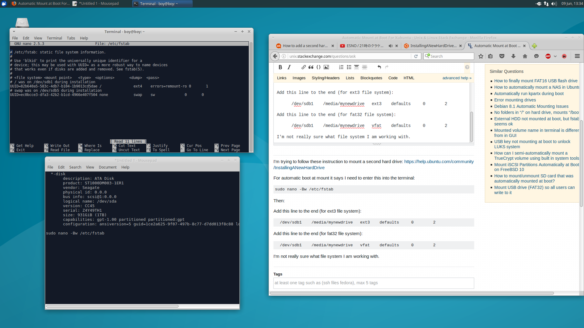This screenshot has height=328, width=584.
Task: Insert horizontal rule in the editor
Action: pyautogui.click(x=364, y=67)
